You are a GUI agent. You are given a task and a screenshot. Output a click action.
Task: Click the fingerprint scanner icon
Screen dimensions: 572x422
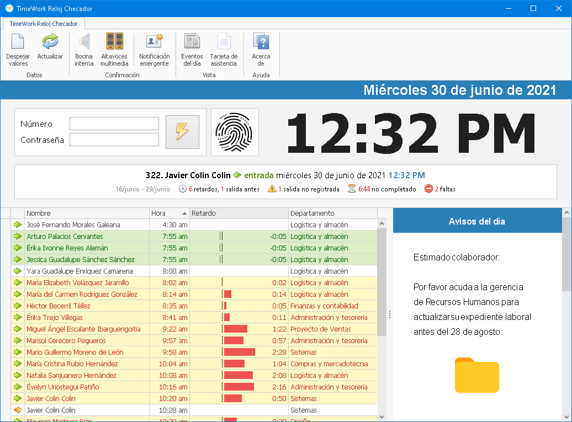235,132
